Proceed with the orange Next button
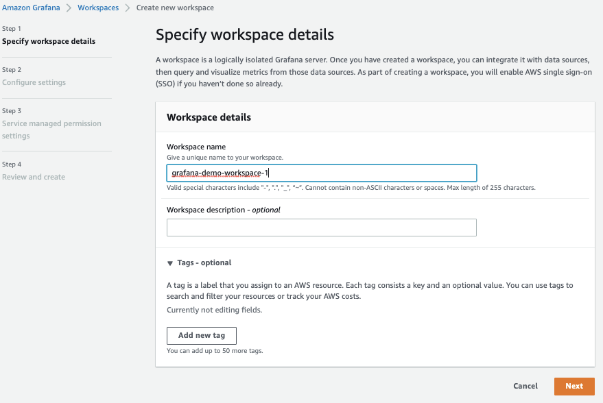Screen dimensions: 603x403 (x=574, y=386)
